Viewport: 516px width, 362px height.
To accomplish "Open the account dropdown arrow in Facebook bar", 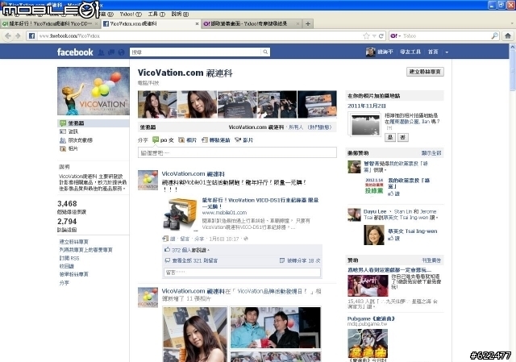I will [447, 52].
